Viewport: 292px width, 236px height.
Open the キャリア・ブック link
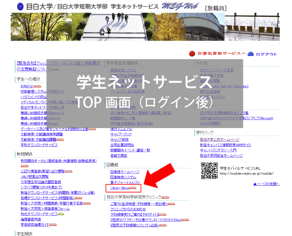click(121, 134)
